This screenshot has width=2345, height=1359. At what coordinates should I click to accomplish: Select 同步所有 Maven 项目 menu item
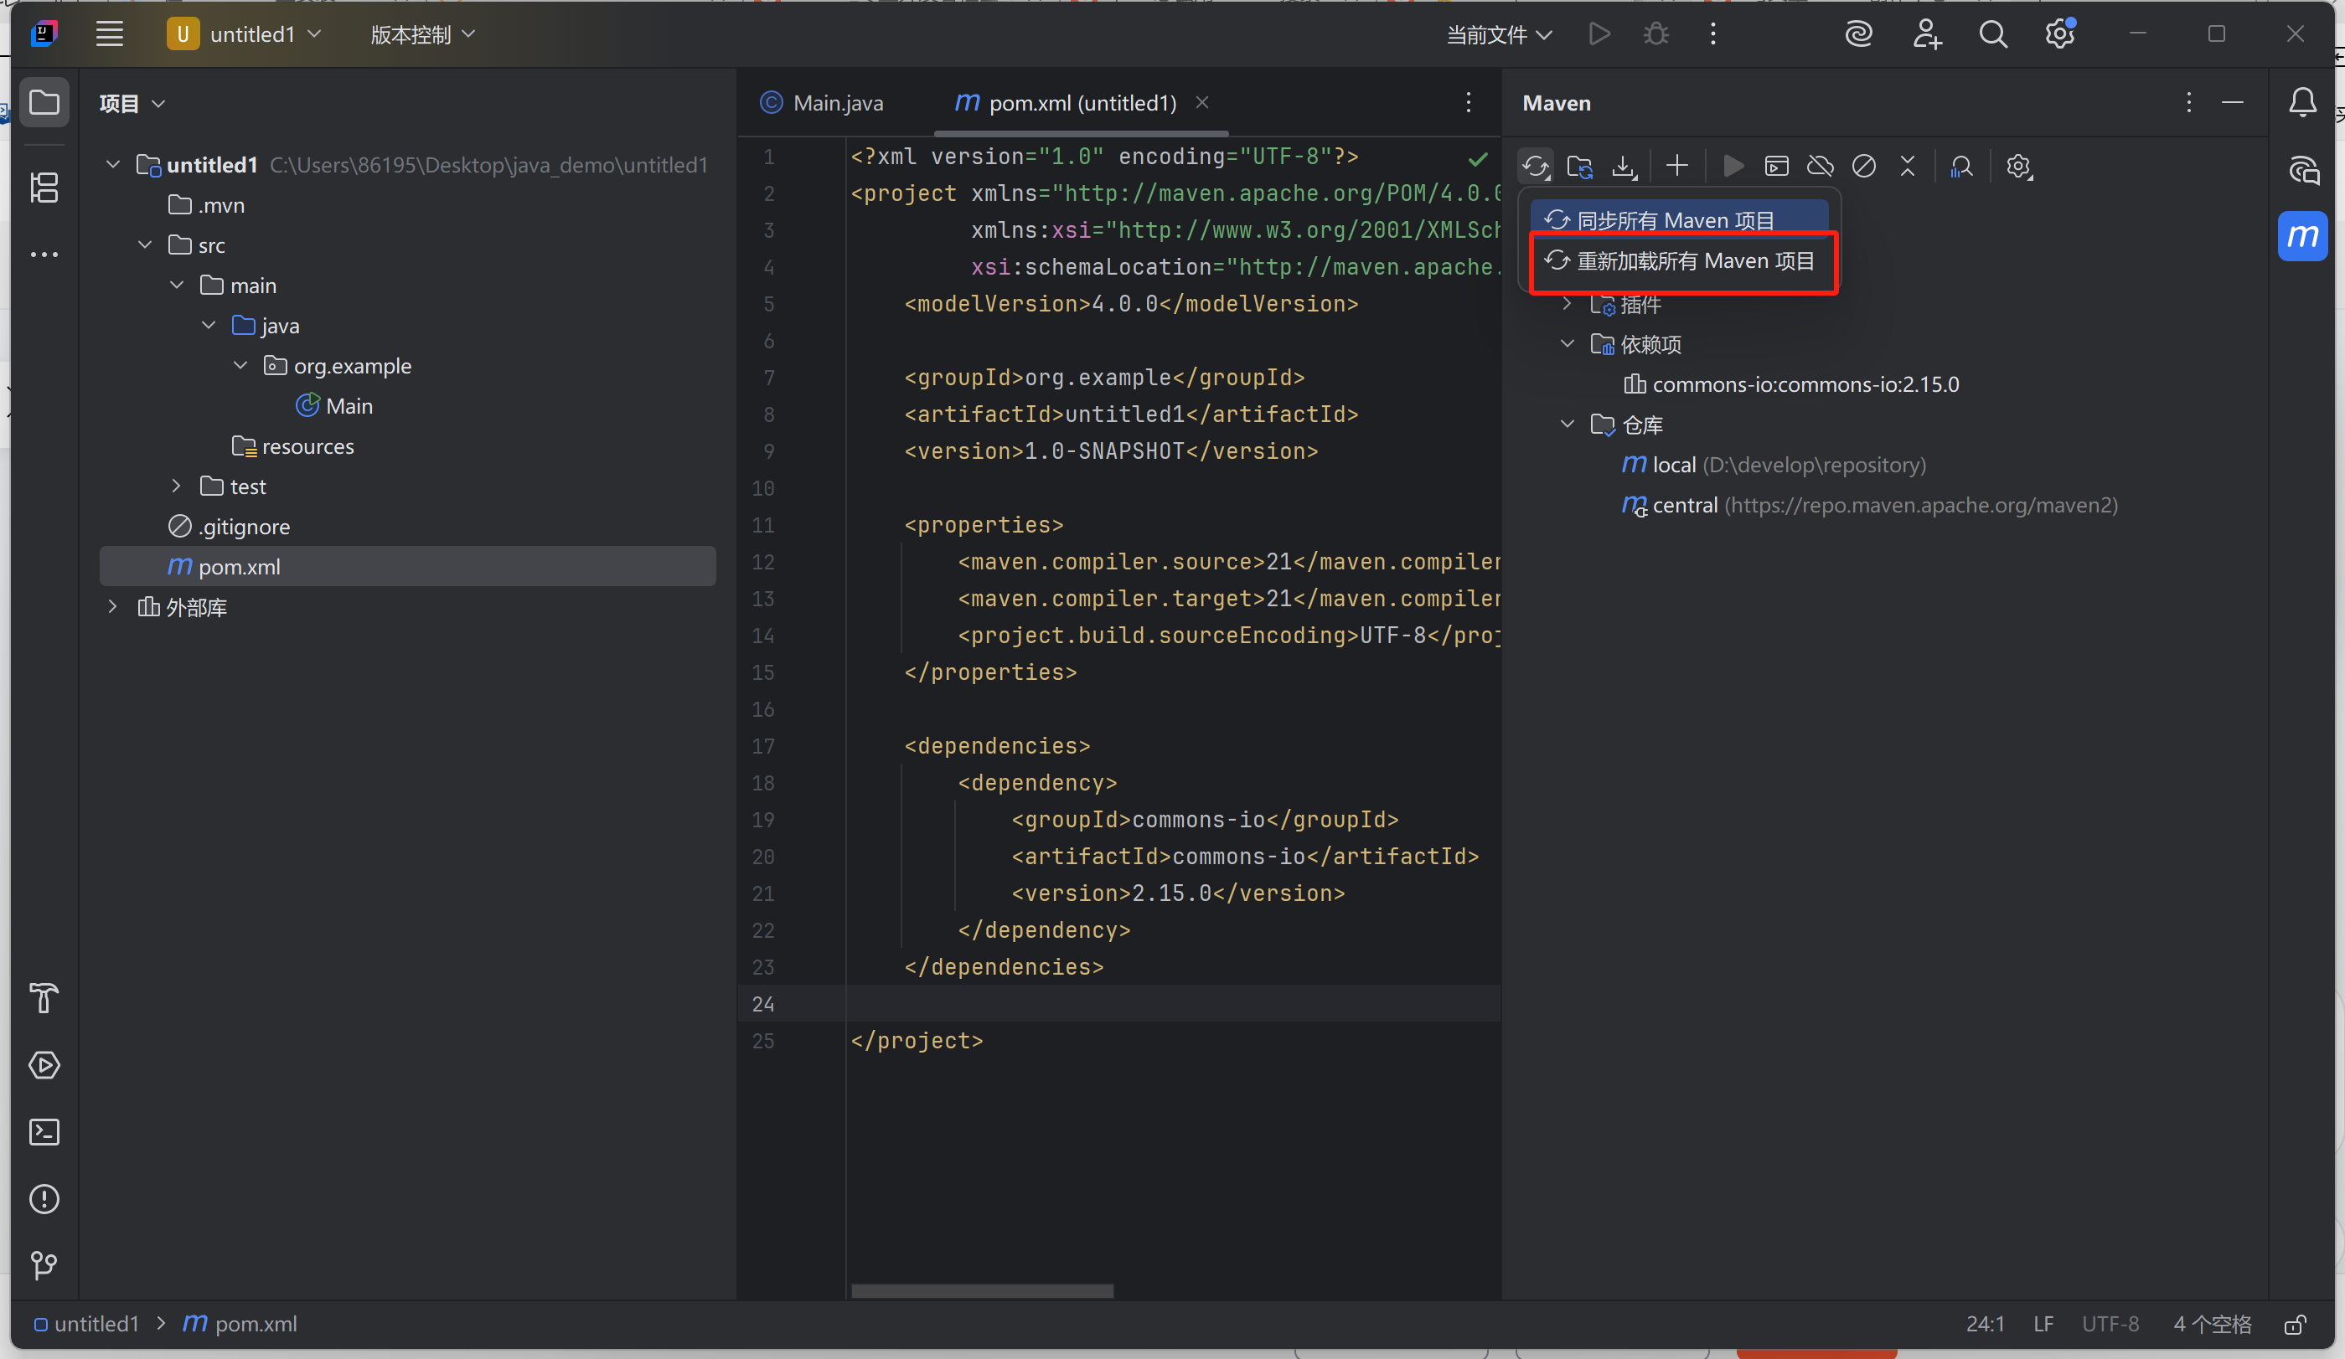coord(1675,220)
